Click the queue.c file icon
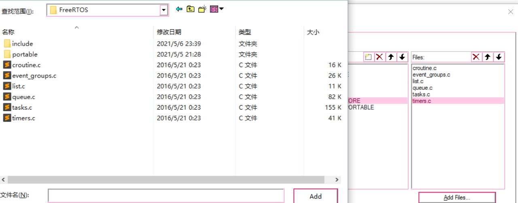The image size is (518, 203). (7, 97)
